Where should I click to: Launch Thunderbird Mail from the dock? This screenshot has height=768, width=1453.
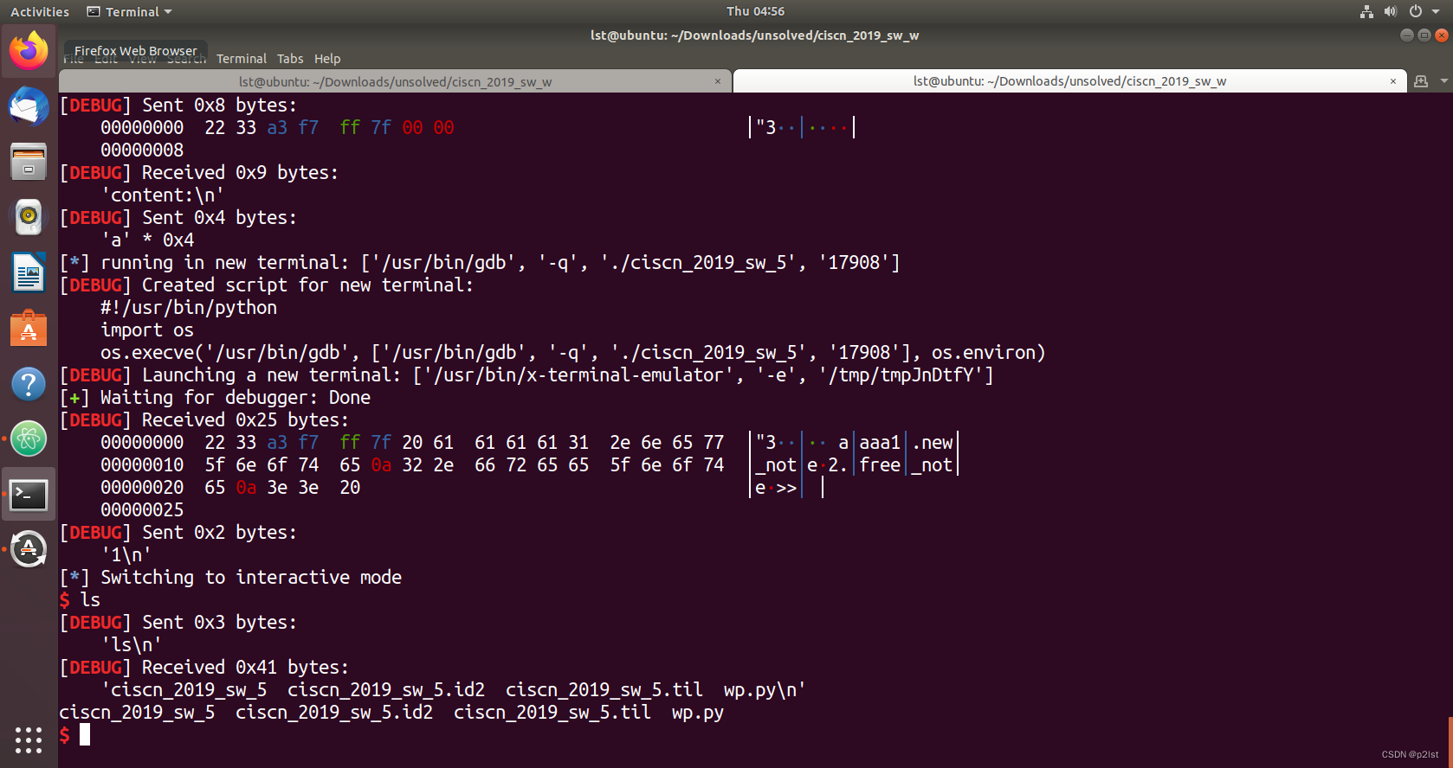(x=29, y=107)
